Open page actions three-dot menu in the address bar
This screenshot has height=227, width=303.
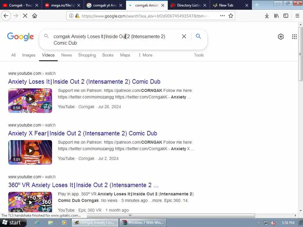(223, 16)
